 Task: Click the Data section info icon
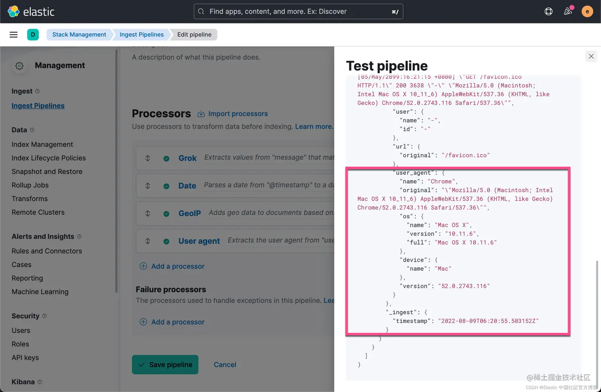[32, 130]
